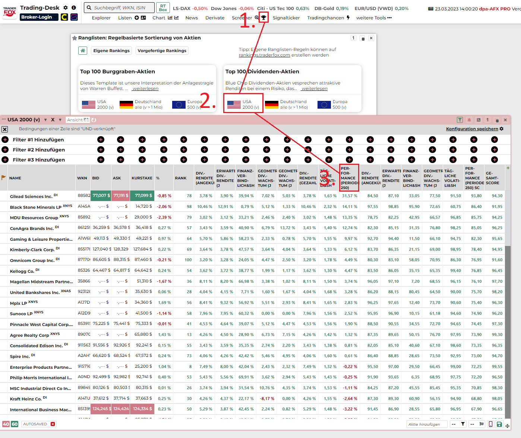Open the Derivate menu item
Screen dimensions: 521x438
tap(215, 18)
